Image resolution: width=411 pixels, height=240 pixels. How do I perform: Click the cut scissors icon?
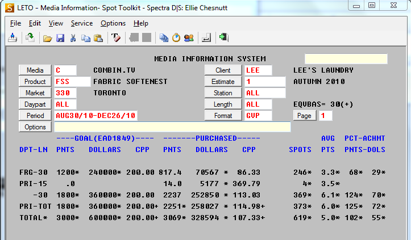[x=73, y=38]
